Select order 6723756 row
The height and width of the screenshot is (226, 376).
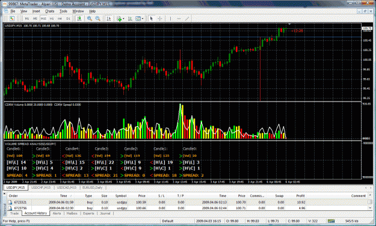click(x=187, y=208)
